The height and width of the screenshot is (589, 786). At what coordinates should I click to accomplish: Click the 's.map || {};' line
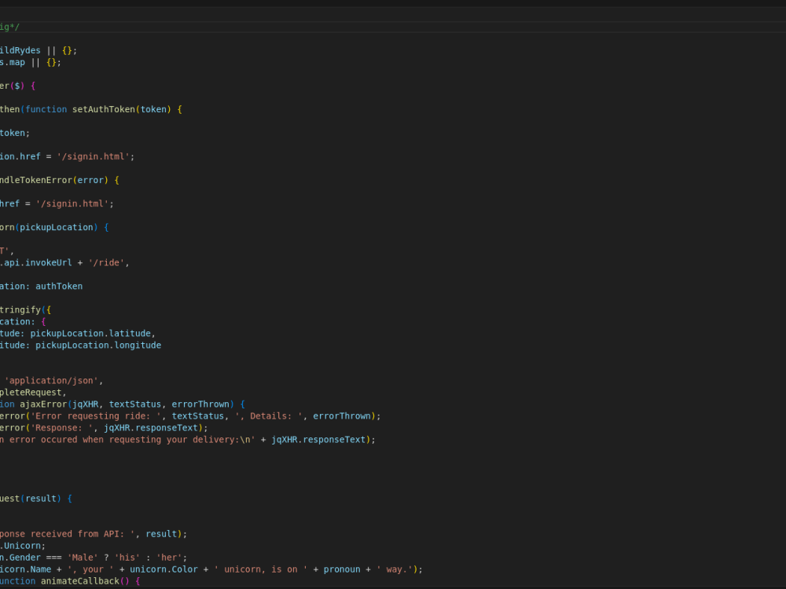pos(31,62)
